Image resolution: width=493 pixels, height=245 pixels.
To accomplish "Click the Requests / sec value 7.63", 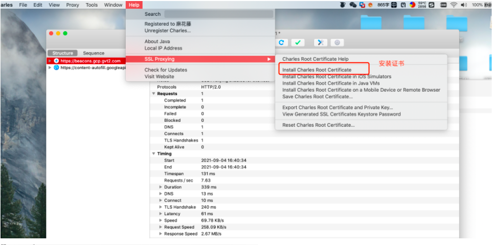I will [x=206, y=181].
